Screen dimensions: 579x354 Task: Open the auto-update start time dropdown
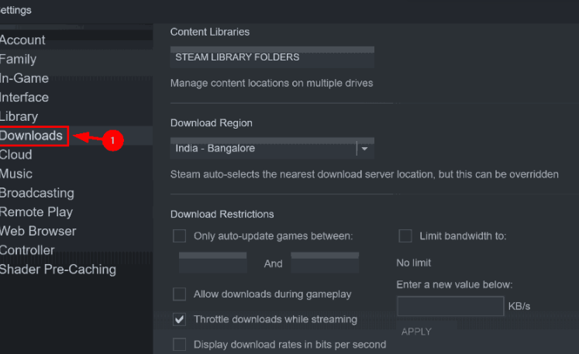[213, 263]
